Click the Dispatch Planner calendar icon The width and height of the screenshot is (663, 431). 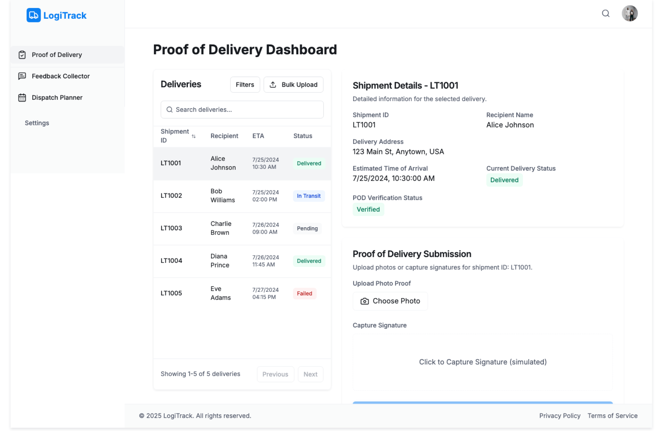point(22,98)
